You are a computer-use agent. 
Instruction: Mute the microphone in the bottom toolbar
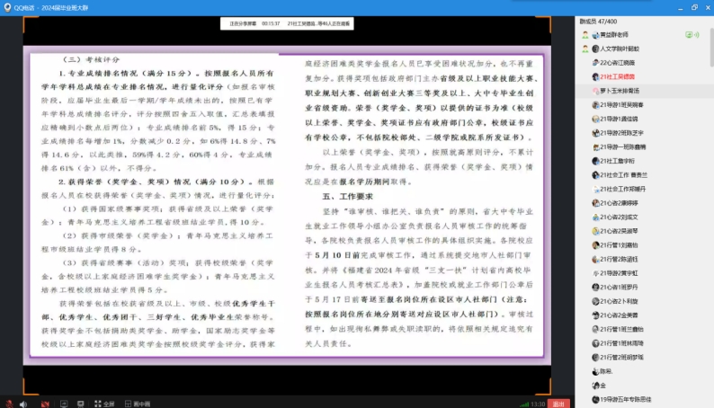coord(9,404)
